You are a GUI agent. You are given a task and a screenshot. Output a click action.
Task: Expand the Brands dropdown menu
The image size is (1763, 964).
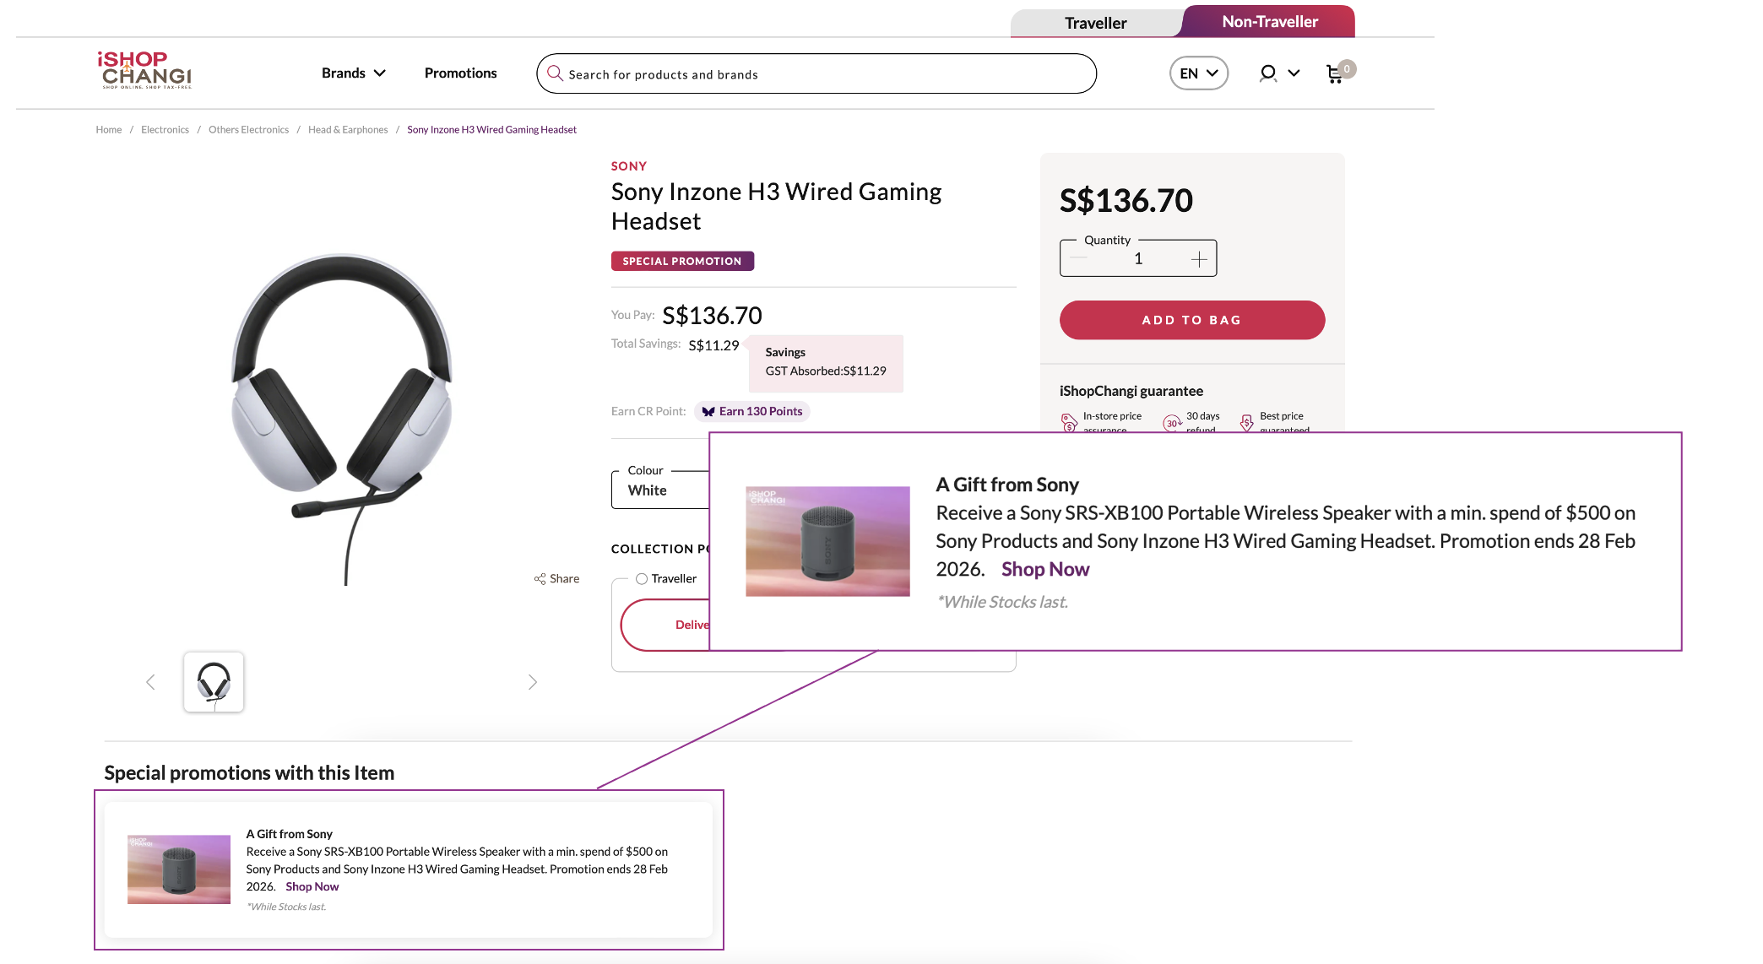click(x=353, y=73)
